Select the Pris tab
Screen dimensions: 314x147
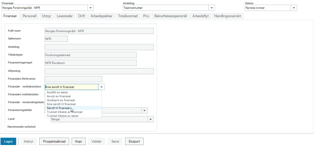(146, 16)
